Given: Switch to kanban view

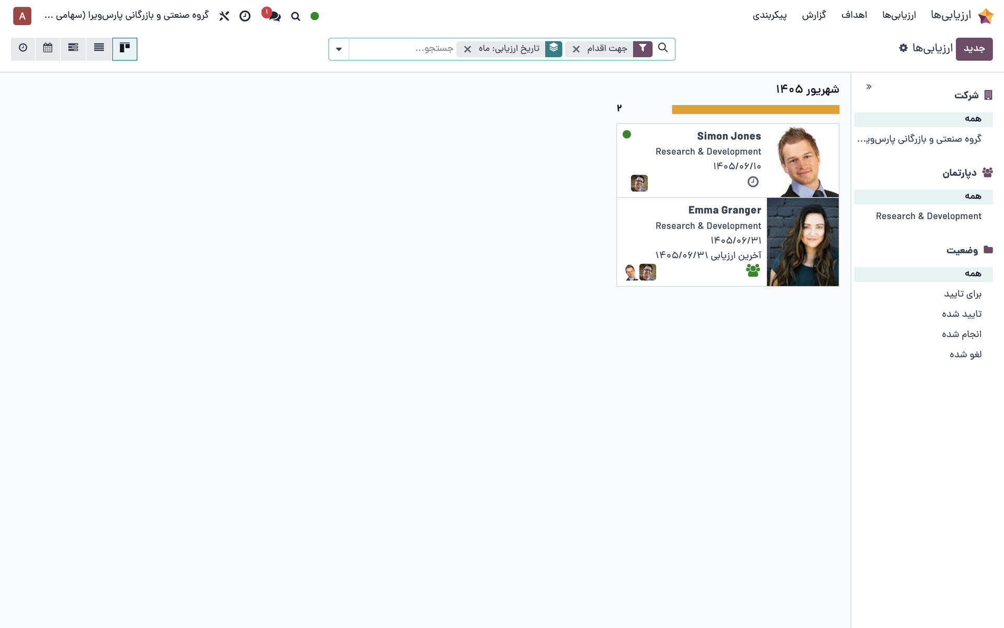Looking at the screenshot, I should [124, 49].
